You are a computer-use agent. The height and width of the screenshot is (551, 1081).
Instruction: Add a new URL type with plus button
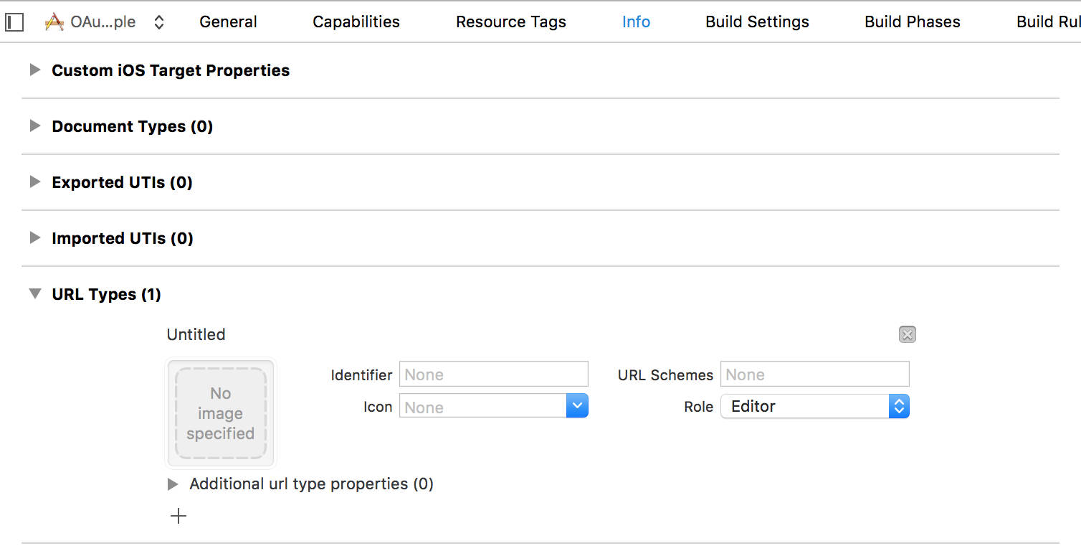[178, 516]
